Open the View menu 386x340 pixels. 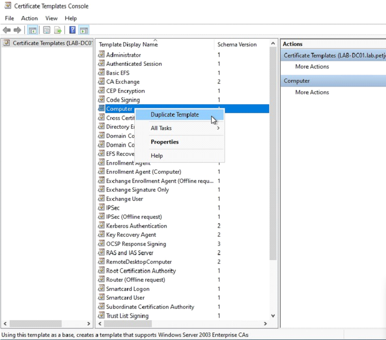(52, 18)
